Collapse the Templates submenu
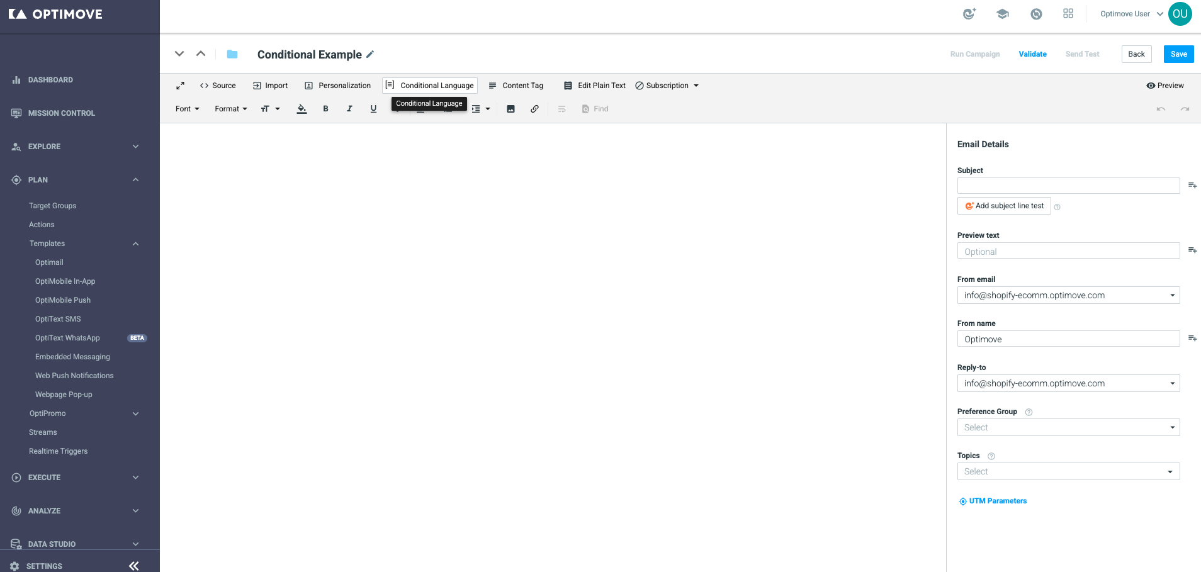Viewport: 1201px width, 572px height. coord(135,244)
